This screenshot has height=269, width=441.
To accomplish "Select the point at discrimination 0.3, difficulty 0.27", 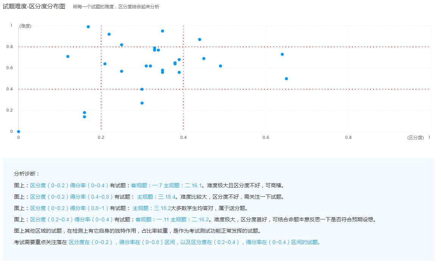I will [x=142, y=103].
